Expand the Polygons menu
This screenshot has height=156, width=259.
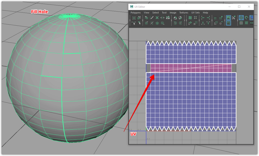136,13
